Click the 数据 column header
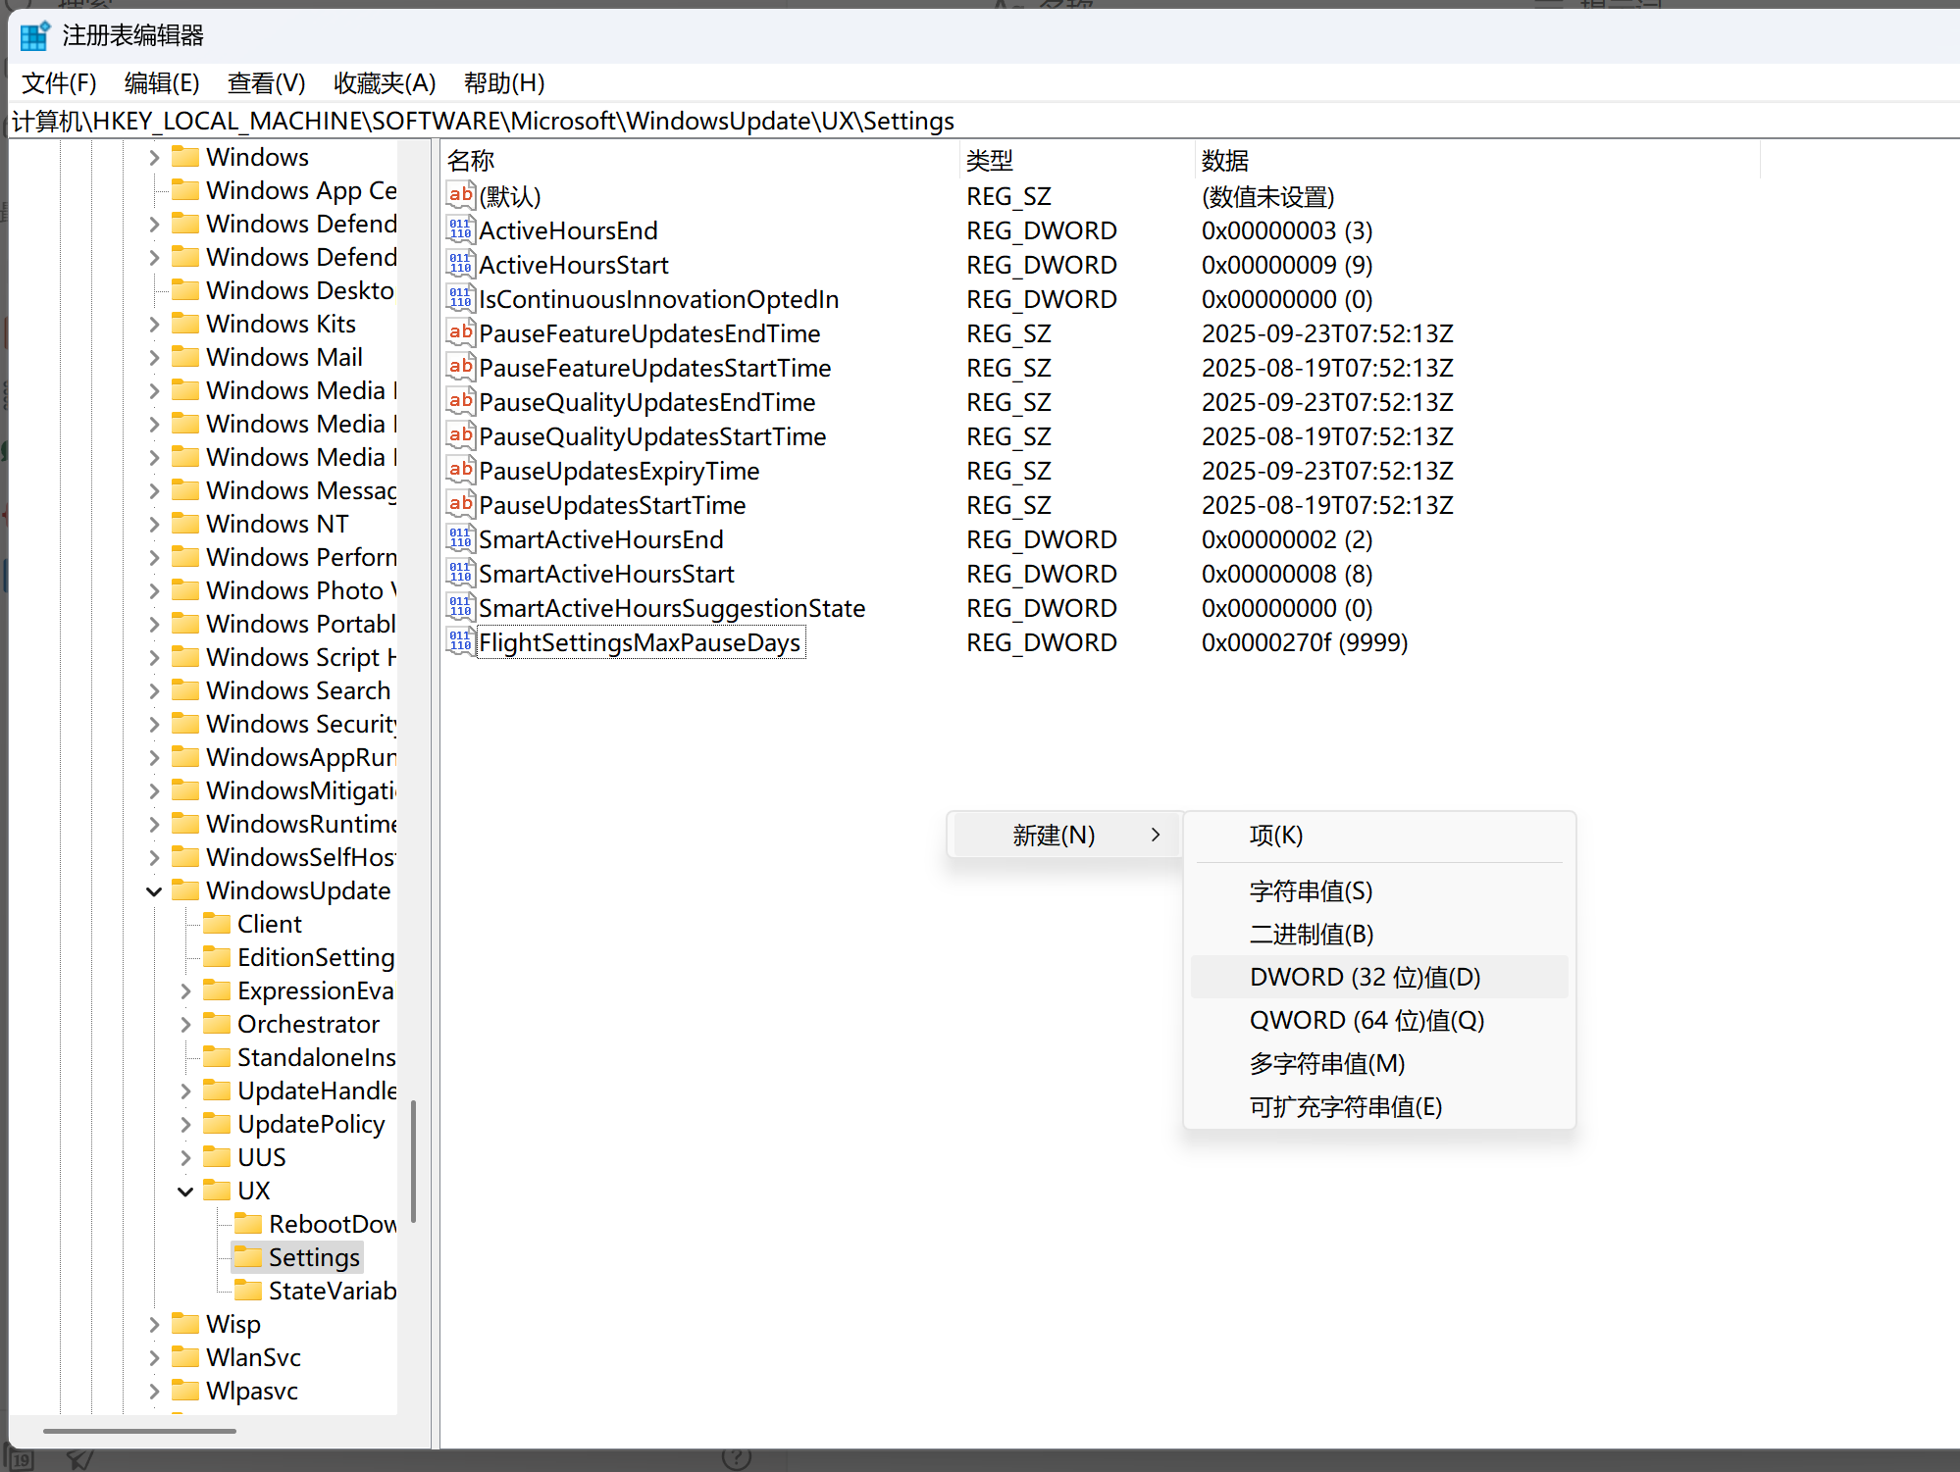Screen dimensions: 1960x1472 (1477, 160)
